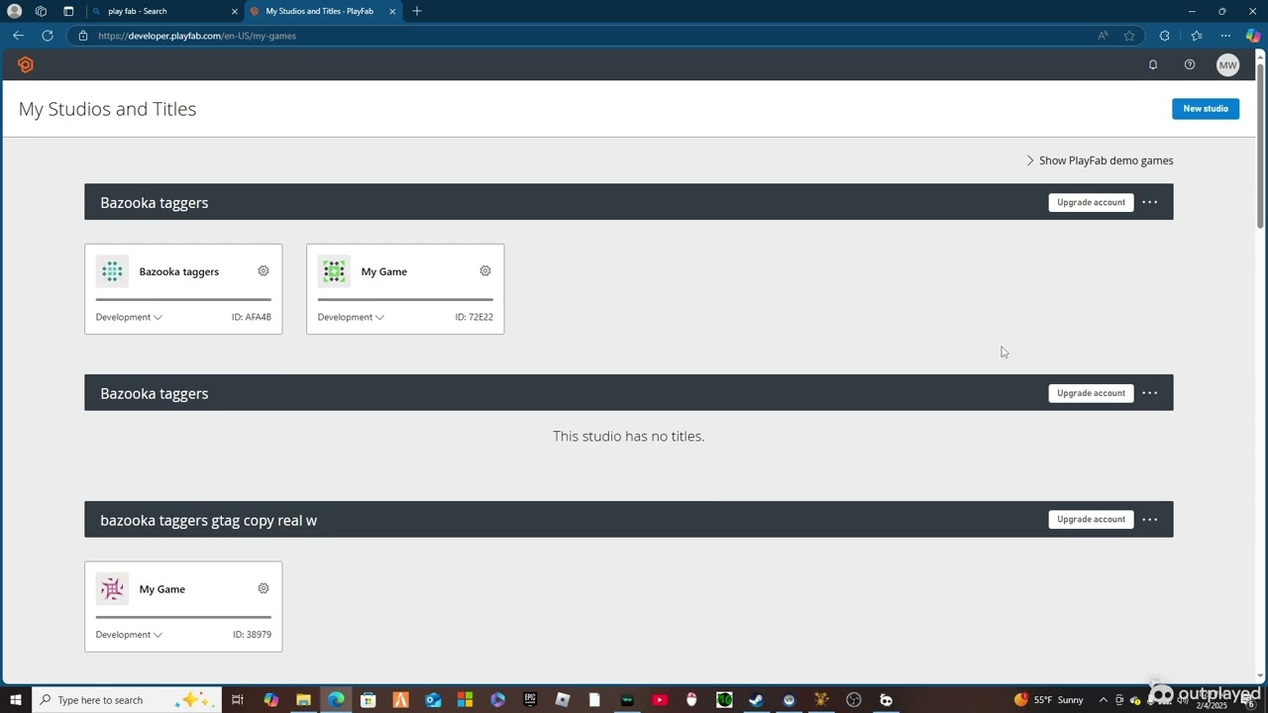Open the help question mark icon
Screen dimensions: 1268x713
click(x=1190, y=64)
